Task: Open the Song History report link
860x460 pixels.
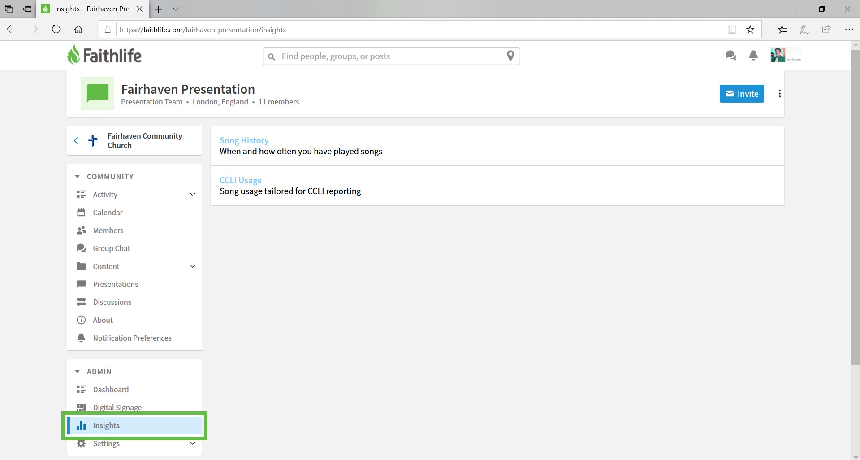Action: click(244, 140)
